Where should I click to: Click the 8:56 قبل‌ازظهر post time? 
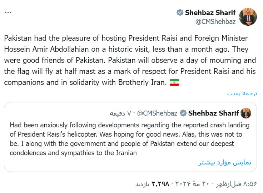click(236, 184)
